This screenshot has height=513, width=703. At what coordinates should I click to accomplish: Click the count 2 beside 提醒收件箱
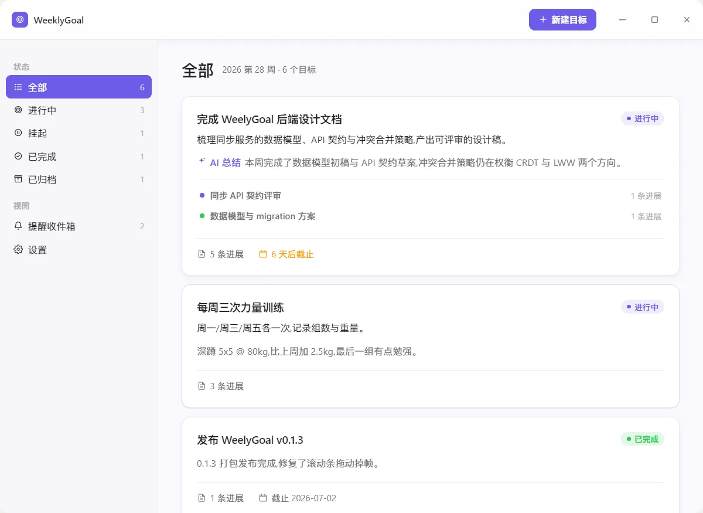[x=142, y=226]
